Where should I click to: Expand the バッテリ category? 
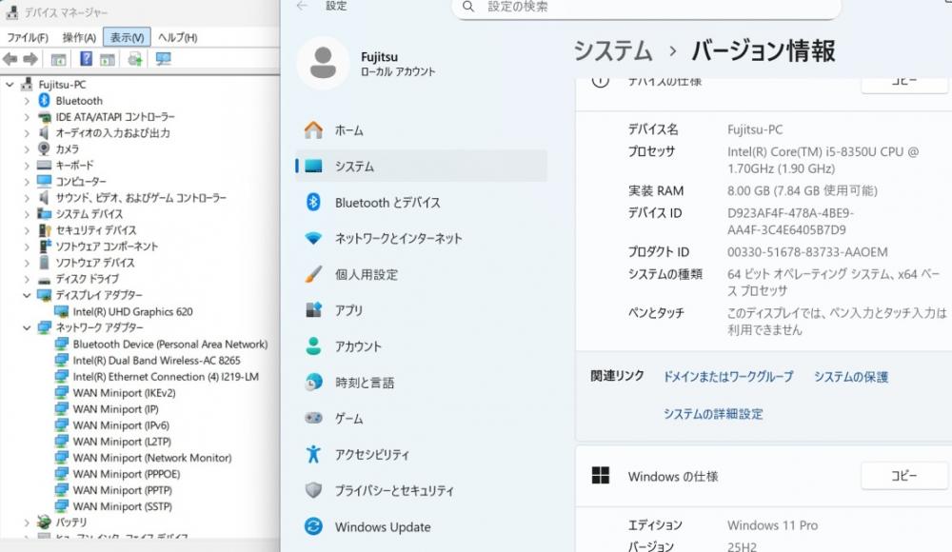tap(27, 522)
